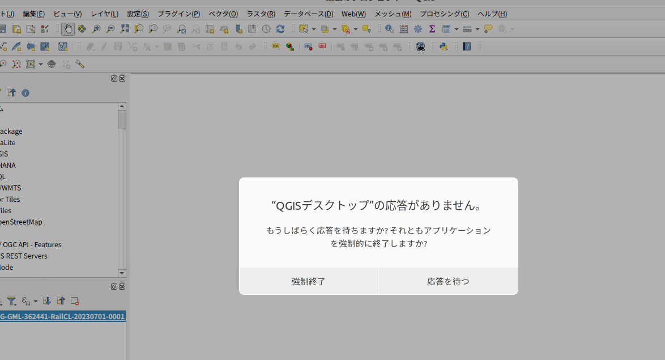This screenshot has width=665, height=360.
Task: Open the レイヤ(L) menu
Action: (104, 14)
